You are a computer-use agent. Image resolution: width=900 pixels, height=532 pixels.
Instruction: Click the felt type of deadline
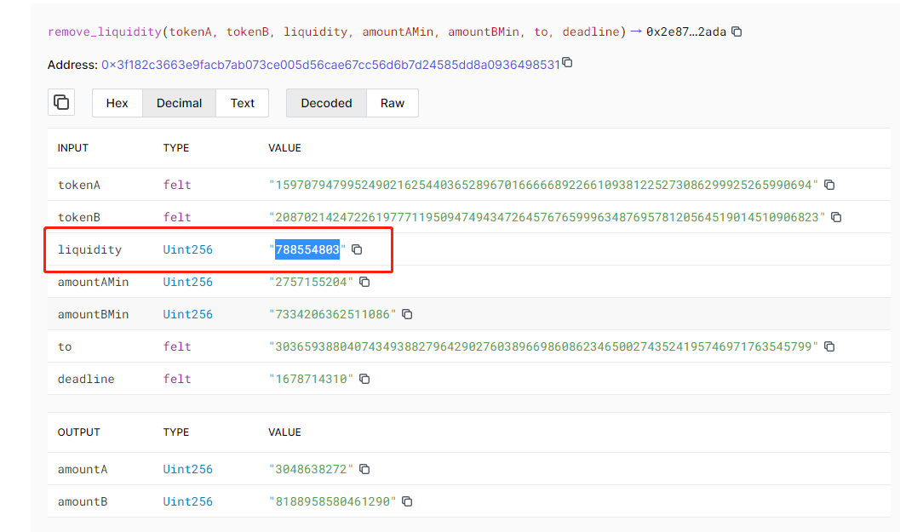[x=177, y=379]
